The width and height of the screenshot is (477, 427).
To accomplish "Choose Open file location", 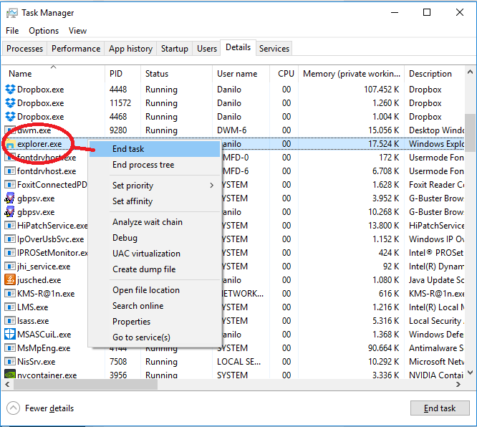I will coord(155,290).
